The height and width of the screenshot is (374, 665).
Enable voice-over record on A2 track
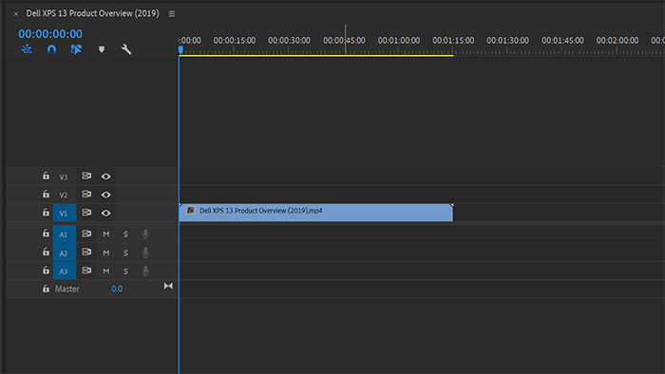pyautogui.click(x=145, y=252)
